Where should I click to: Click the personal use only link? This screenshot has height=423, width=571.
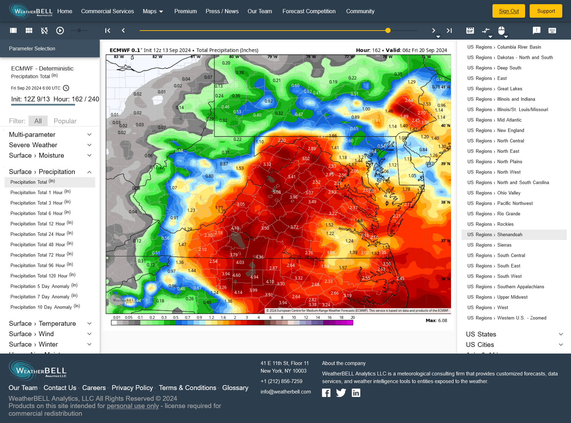[x=133, y=406]
